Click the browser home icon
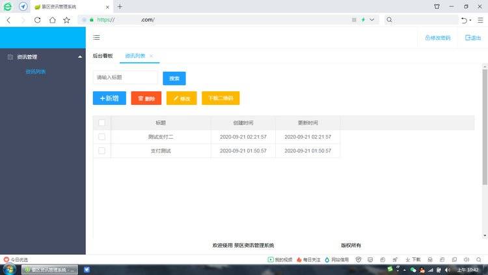Screen dimensions: 488x275 pyautogui.click(x=52, y=20)
